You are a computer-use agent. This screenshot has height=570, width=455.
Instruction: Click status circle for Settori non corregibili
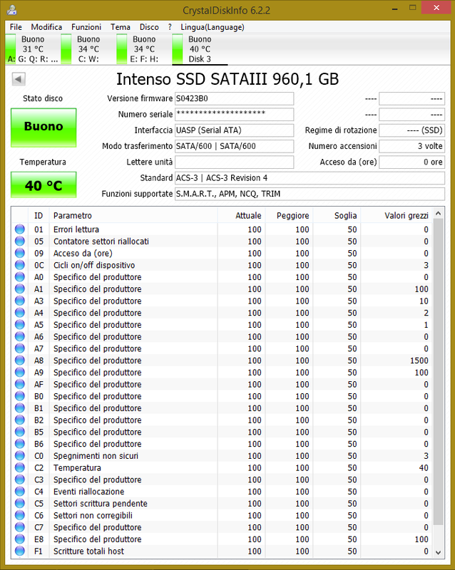tap(20, 515)
